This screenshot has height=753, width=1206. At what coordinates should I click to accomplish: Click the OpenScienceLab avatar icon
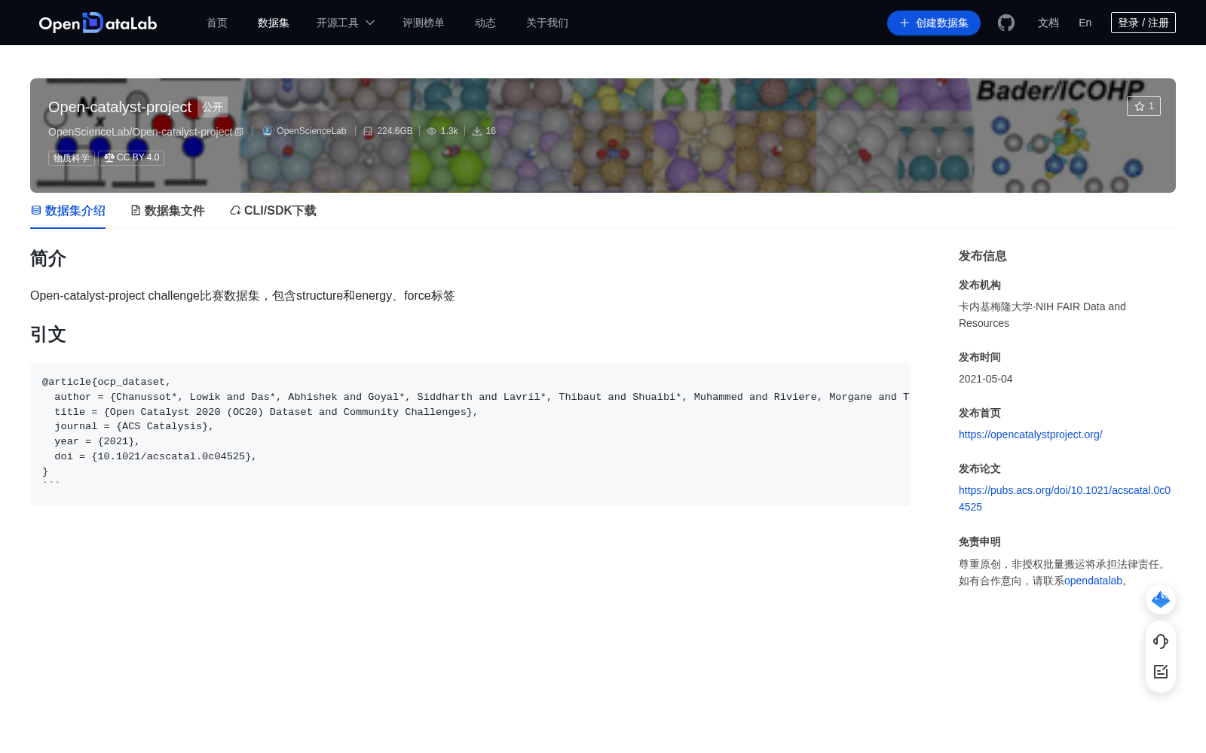[267, 131]
